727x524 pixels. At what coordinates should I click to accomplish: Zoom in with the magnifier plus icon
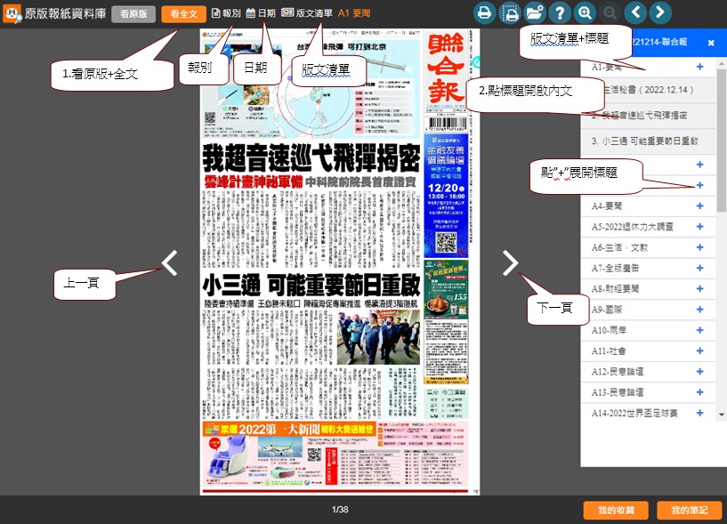tap(586, 12)
